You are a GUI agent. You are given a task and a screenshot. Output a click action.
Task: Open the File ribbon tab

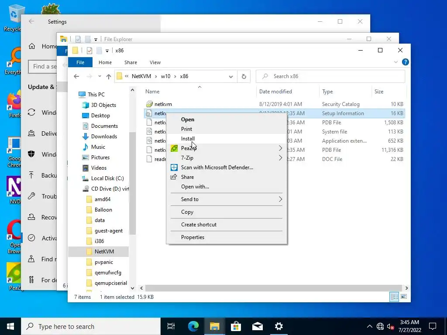(80, 62)
